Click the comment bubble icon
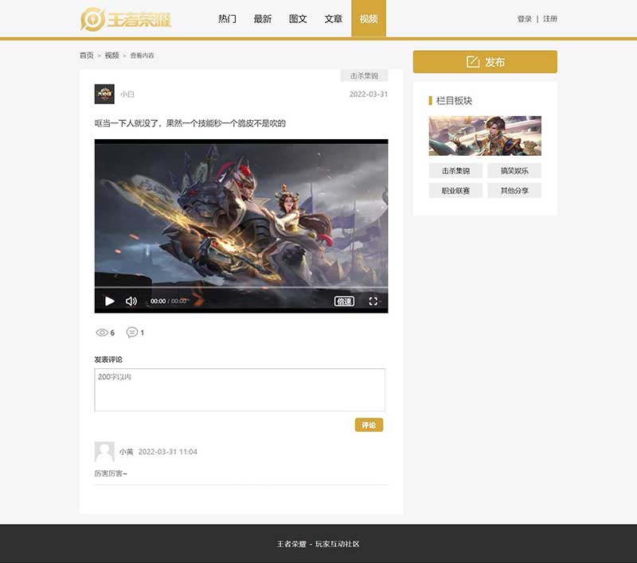637x563 pixels. tap(131, 332)
